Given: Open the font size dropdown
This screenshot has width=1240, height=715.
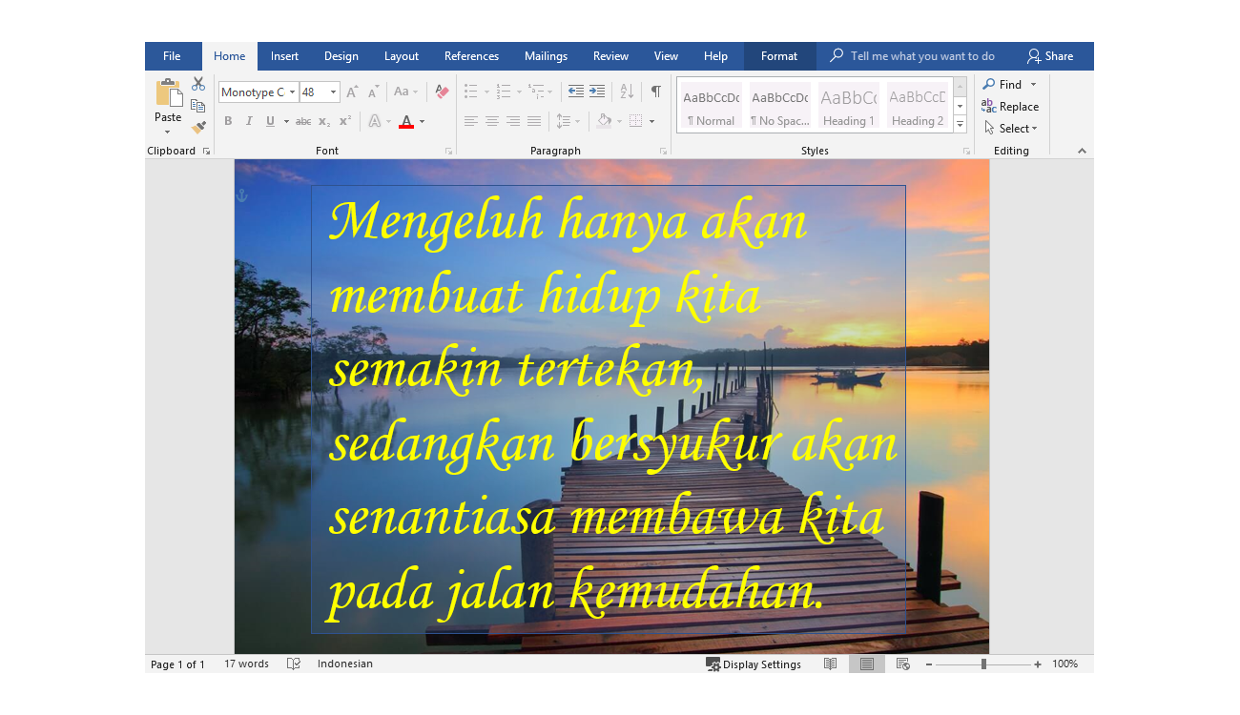Looking at the screenshot, I should [334, 92].
